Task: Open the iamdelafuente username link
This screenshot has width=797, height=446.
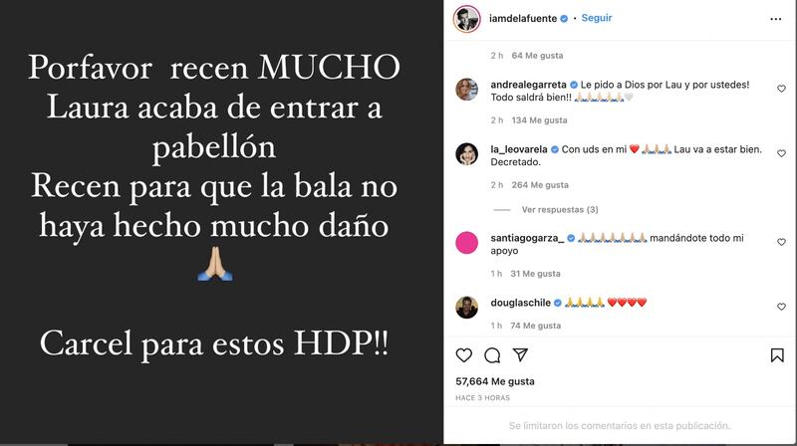Action: click(523, 18)
